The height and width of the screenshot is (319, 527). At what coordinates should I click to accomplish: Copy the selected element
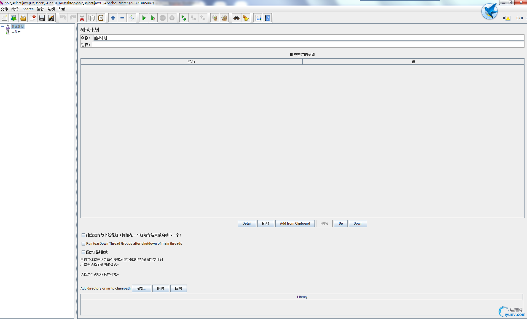click(x=92, y=18)
